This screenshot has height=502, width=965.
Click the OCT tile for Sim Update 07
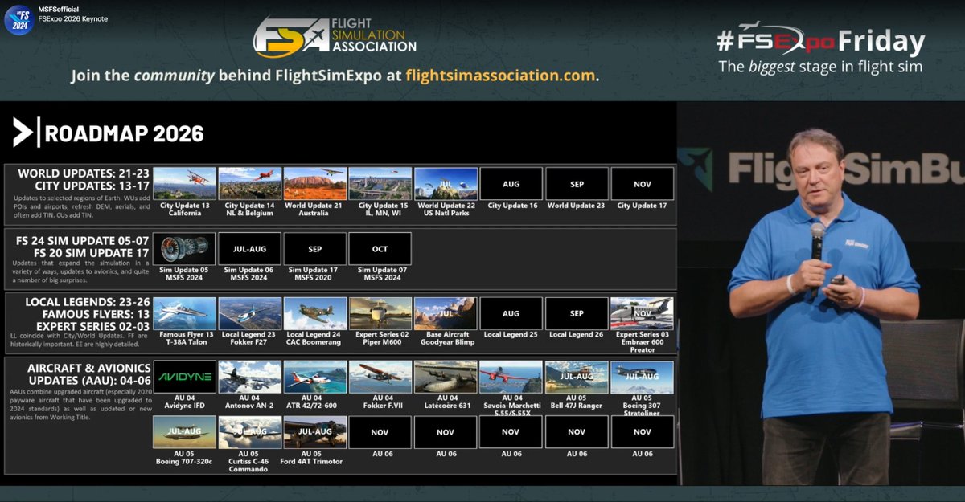380,248
